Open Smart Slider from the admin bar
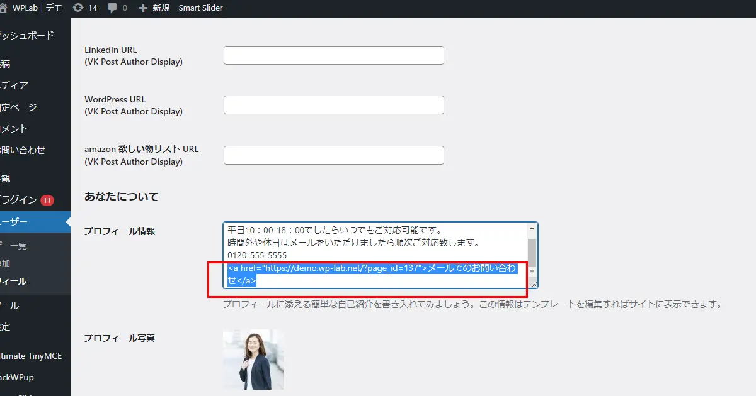The height and width of the screenshot is (396, 756). tap(201, 8)
